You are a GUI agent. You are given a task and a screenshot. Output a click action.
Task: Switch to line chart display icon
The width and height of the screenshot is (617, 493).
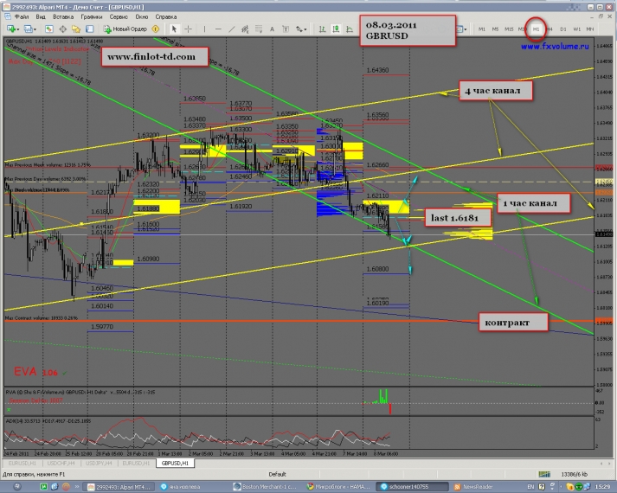click(350, 29)
